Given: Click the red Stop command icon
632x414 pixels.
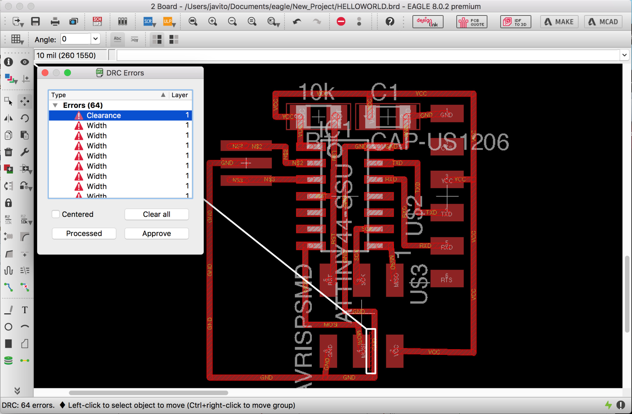Looking at the screenshot, I should tap(341, 22).
